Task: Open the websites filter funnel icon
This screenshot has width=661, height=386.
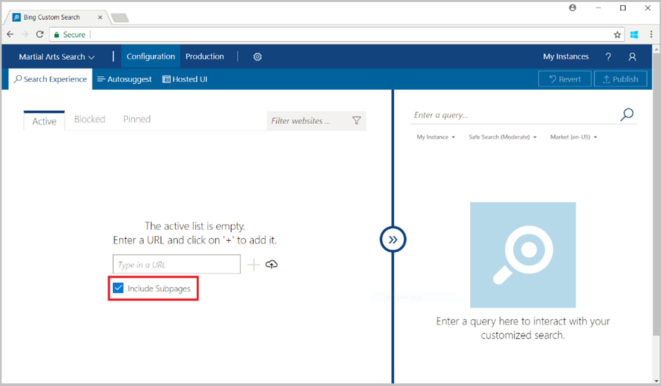Action: (356, 121)
